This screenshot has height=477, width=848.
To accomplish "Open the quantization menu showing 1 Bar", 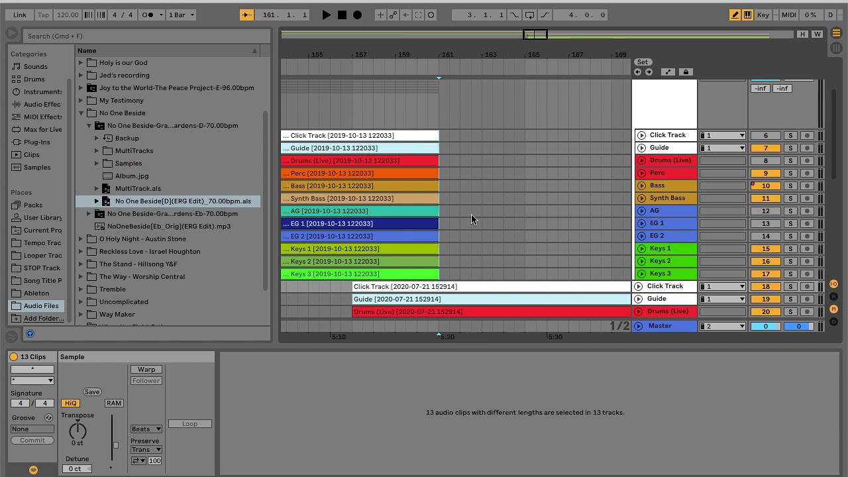I will click(182, 15).
